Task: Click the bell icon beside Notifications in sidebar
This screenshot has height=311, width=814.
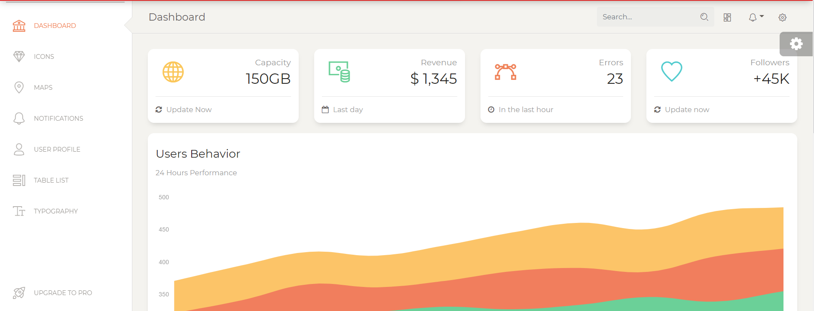Action: pyautogui.click(x=19, y=119)
